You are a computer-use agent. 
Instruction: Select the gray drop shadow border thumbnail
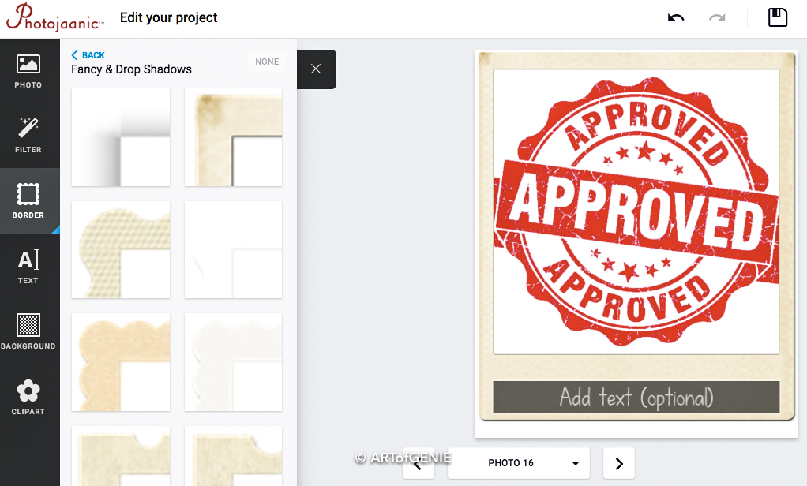pos(121,137)
